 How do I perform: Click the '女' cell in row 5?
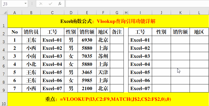[71, 56]
